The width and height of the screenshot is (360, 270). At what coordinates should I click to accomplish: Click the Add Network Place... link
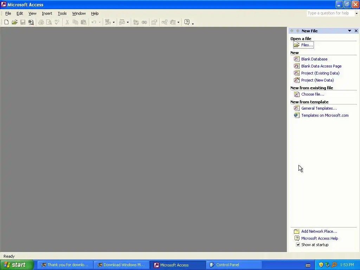319,231
